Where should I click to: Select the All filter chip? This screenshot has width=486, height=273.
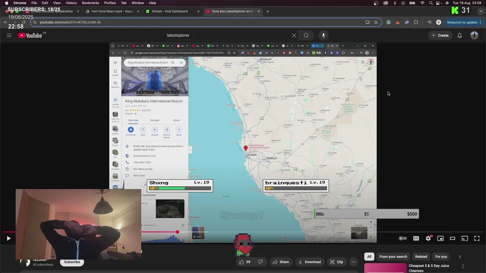[369, 257]
